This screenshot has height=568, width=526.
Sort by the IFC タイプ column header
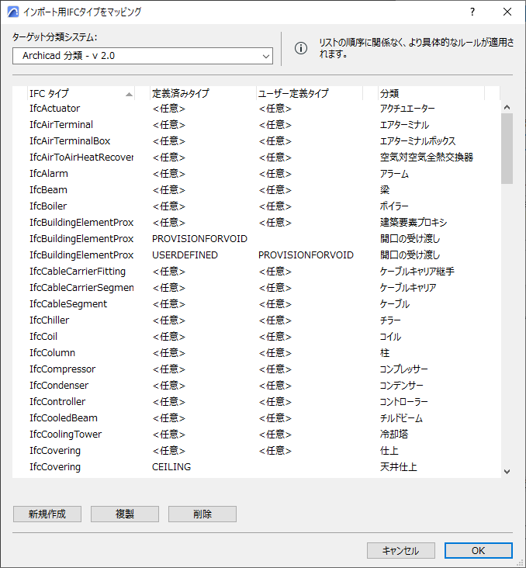pos(81,93)
